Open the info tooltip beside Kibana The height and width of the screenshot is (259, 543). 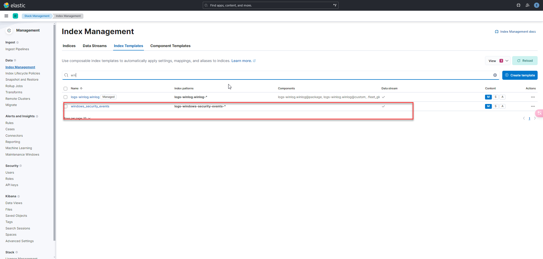tap(19, 196)
